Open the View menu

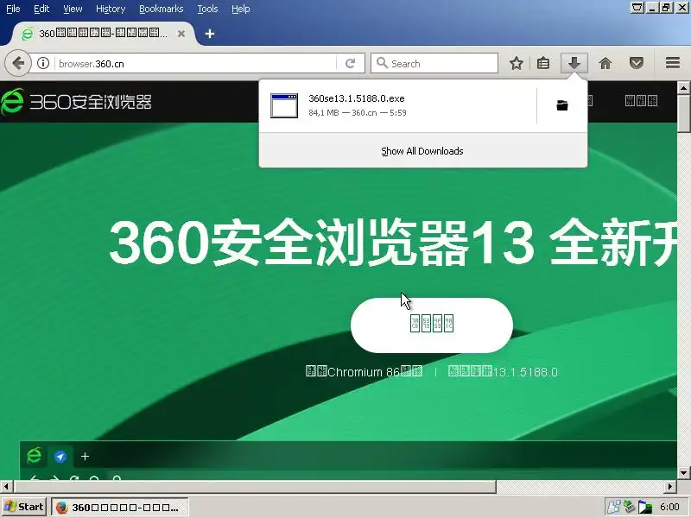pos(73,9)
